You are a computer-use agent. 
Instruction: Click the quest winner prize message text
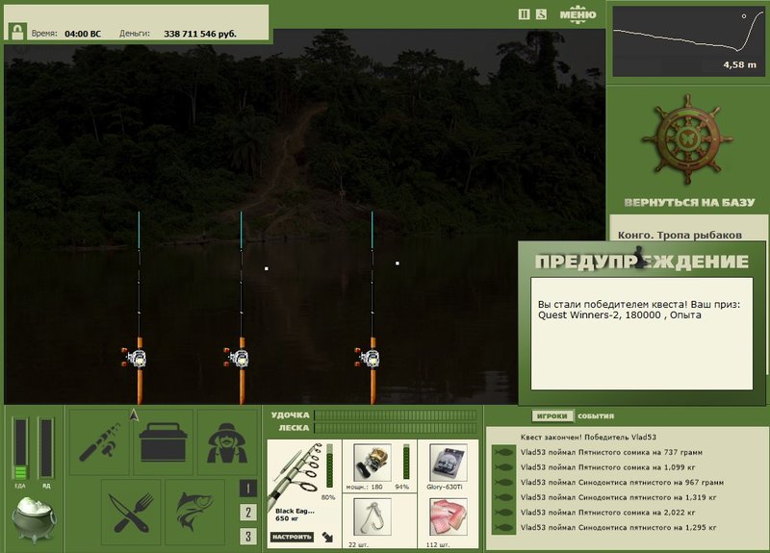(639, 310)
